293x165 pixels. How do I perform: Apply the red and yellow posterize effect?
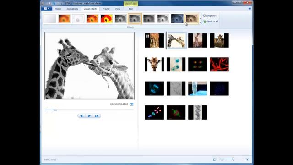[107, 19]
